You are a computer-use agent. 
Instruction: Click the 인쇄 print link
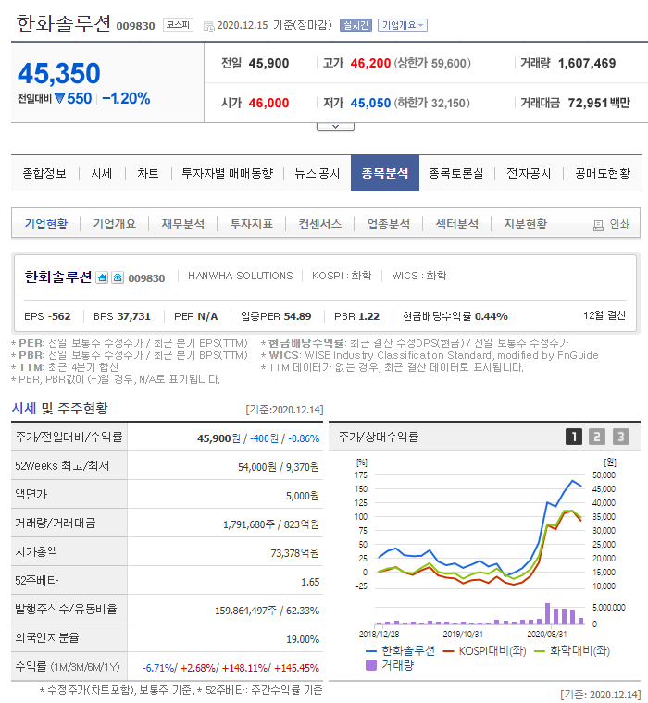point(619,224)
